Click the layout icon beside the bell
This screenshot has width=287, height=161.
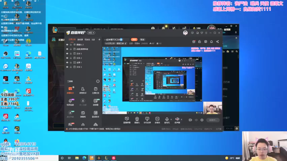[x=206, y=42]
